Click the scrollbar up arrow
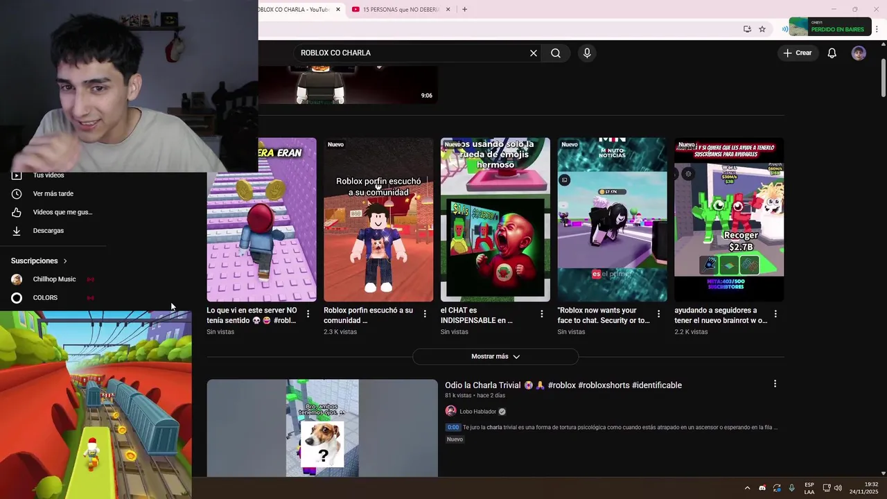 tap(884, 44)
